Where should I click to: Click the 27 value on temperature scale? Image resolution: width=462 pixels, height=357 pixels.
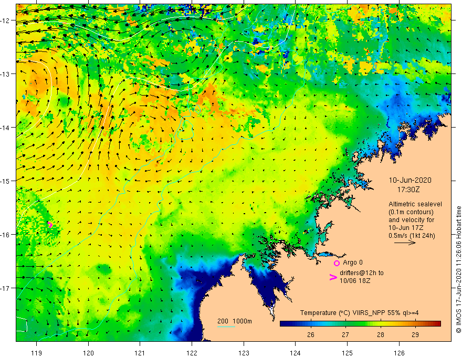tap(345, 334)
